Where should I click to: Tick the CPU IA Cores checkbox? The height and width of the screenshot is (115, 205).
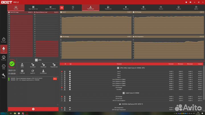pyautogui.click(x=62, y=99)
